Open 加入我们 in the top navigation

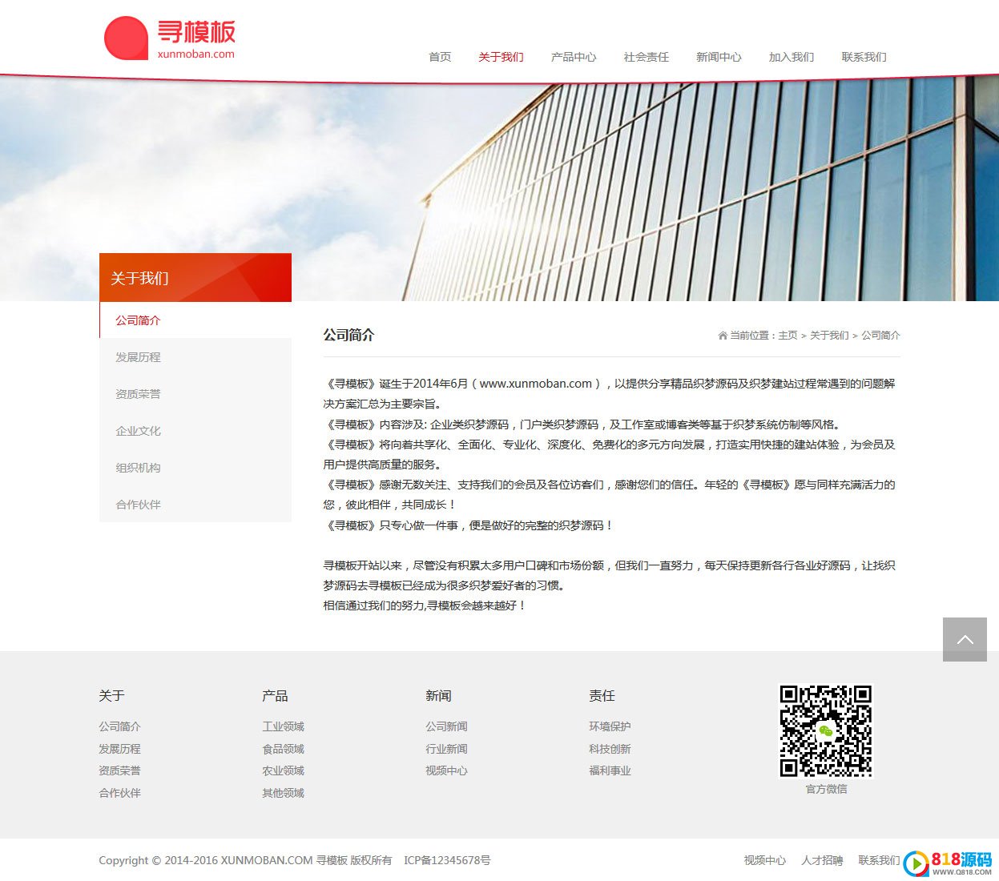[x=792, y=57]
